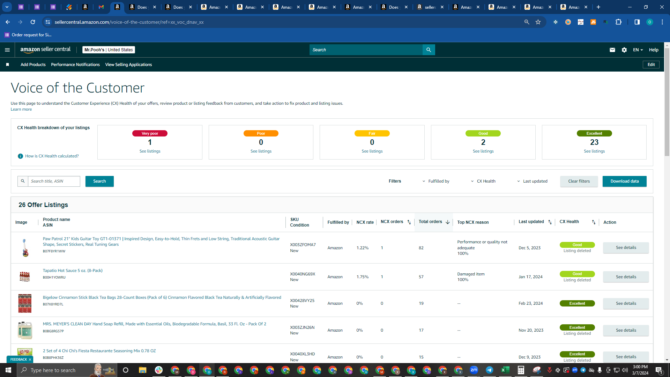Open the messages envelope icon
The height and width of the screenshot is (377, 670).
612,50
